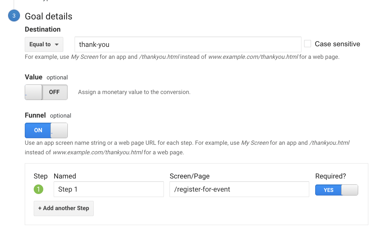Viewport: 388px width, 234px height.
Task: Click the blue step 3 badge
Action: tap(14, 16)
